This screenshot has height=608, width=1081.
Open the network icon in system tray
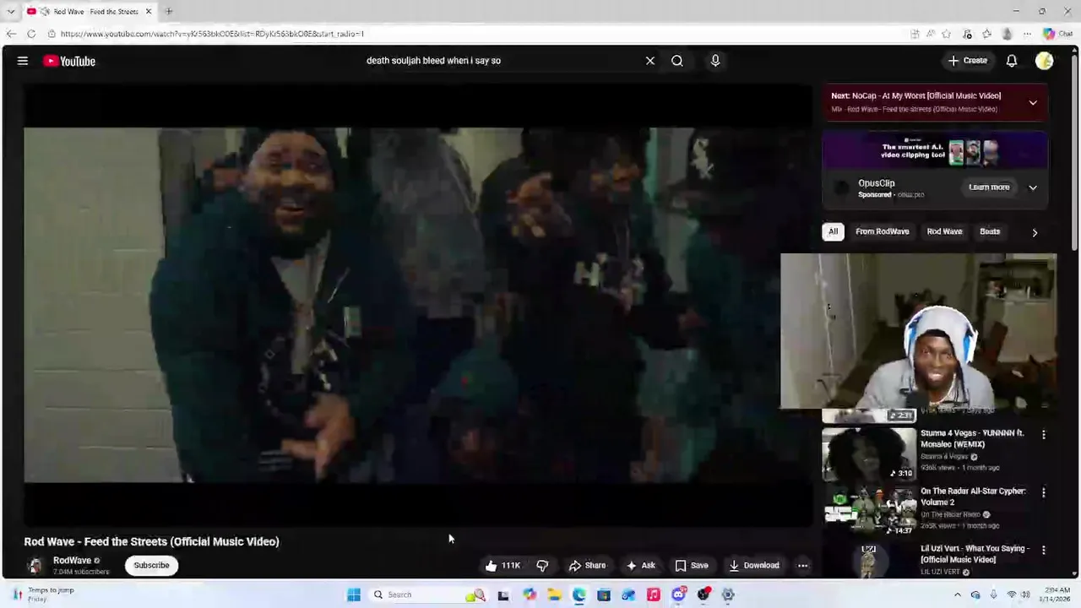click(x=1012, y=594)
